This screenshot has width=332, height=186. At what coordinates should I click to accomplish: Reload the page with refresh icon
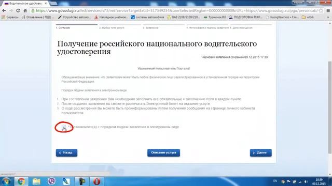click(x=18, y=10)
